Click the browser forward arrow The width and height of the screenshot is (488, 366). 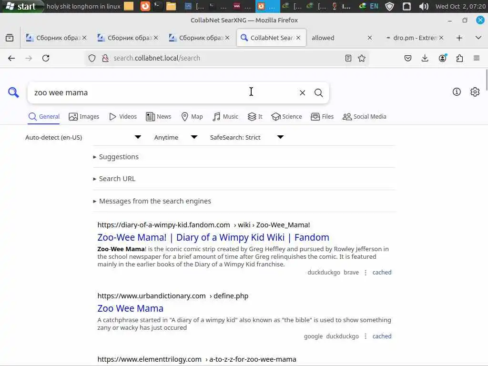[x=29, y=58]
